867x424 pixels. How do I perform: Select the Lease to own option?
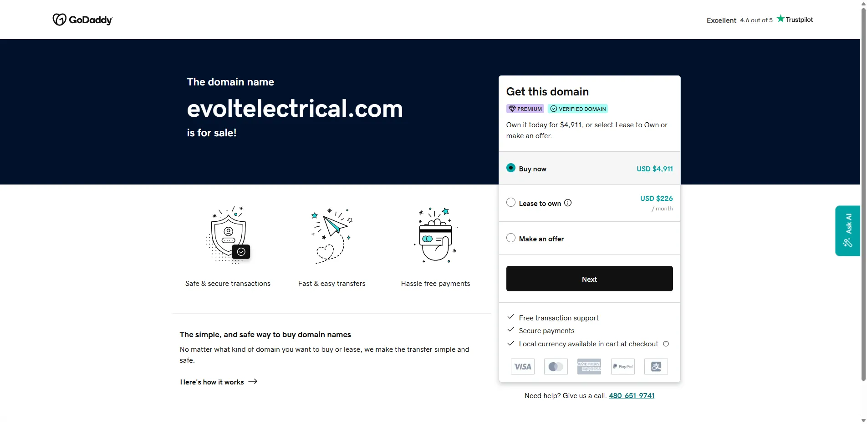tap(511, 203)
